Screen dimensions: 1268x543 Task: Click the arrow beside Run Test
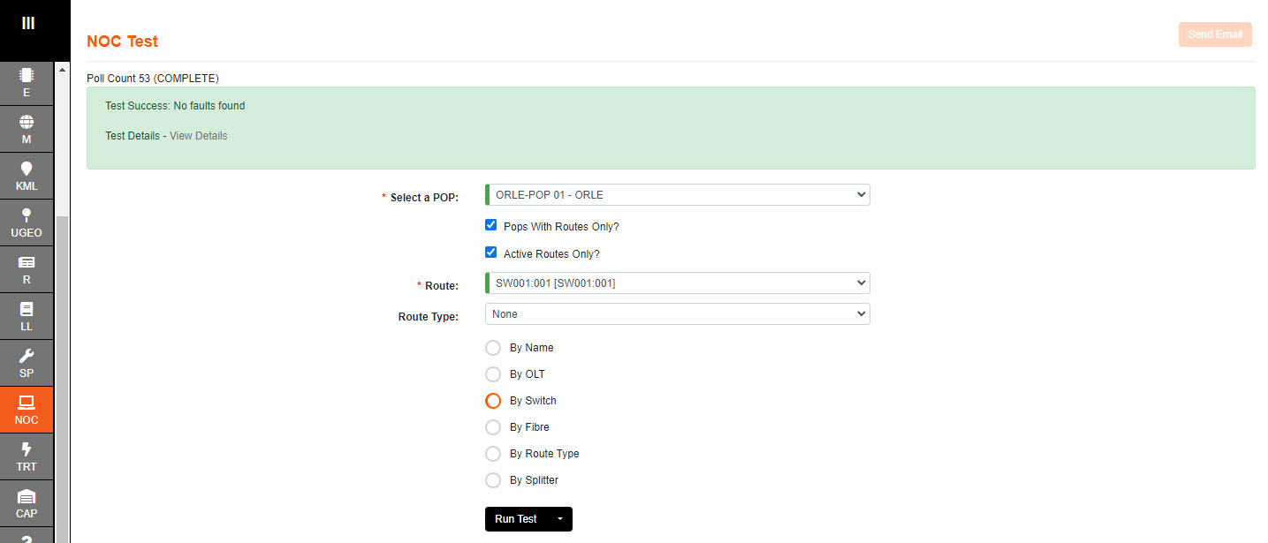(x=559, y=519)
